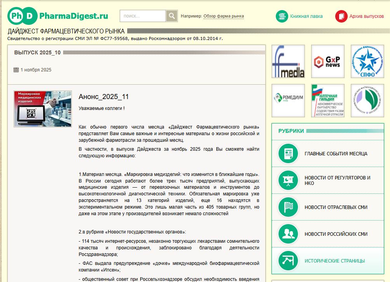The width and height of the screenshot is (390, 282).
Task: Click the PharmaDigest.ru site logo
Action: tap(57, 16)
